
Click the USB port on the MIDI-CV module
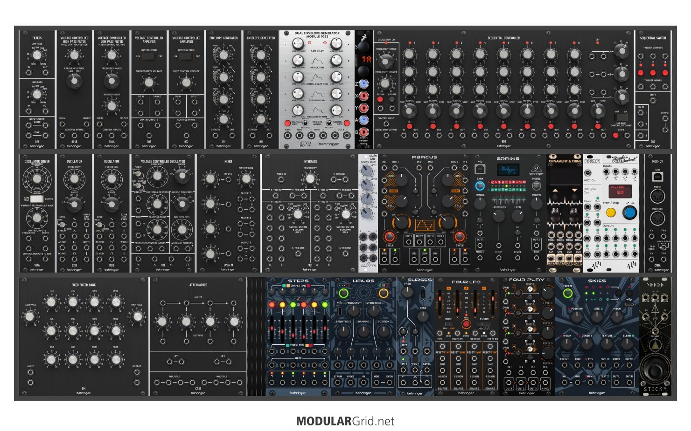pyautogui.click(x=657, y=176)
